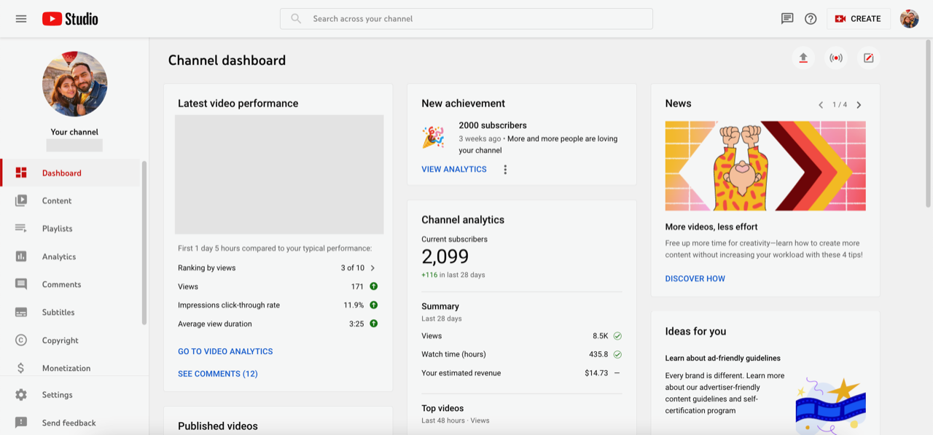Click the News banner illustration
This screenshot has height=435, width=933.
[765, 166]
